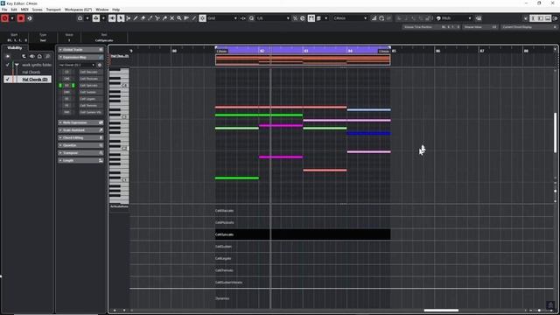Toggle Solo Editor red button
560x315 pixels.
(x=4, y=18)
